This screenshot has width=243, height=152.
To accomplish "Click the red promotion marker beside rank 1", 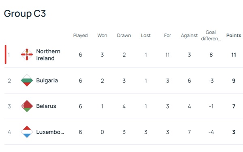I will pos(6,54).
